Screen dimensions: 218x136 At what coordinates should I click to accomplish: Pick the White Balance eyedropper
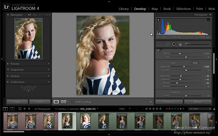click(159, 50)
